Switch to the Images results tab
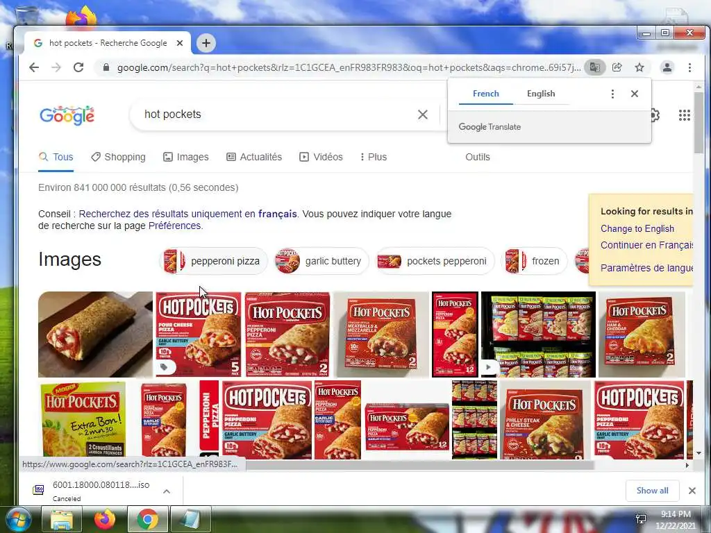Image resolution: width=711 pixels, height=533 pixels. [186, 158]
